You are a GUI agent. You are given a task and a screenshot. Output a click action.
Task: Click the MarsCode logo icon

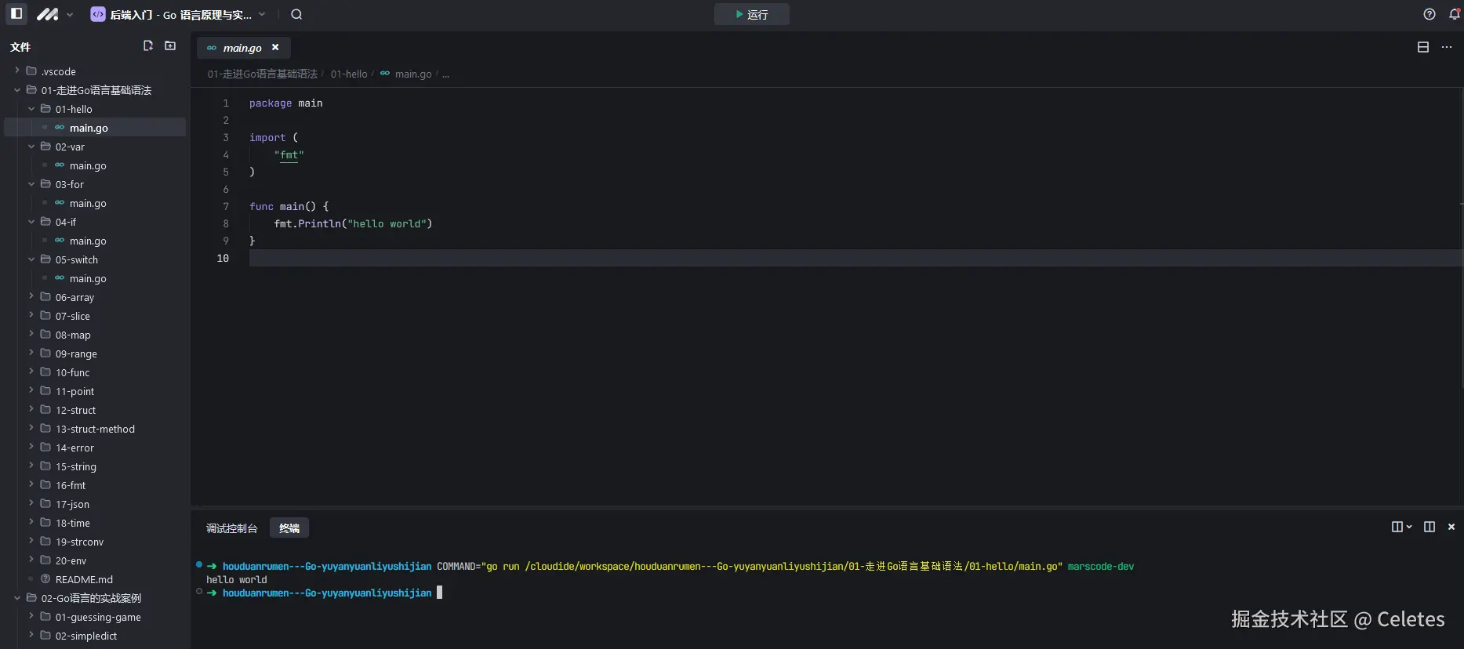coord(48,14)
